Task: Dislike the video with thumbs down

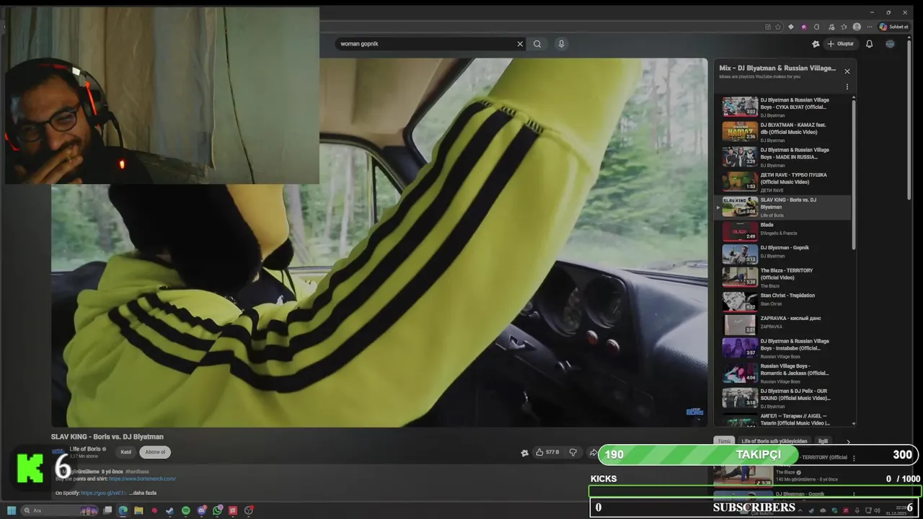Action: pyautogui.click(x=573, y=452)
